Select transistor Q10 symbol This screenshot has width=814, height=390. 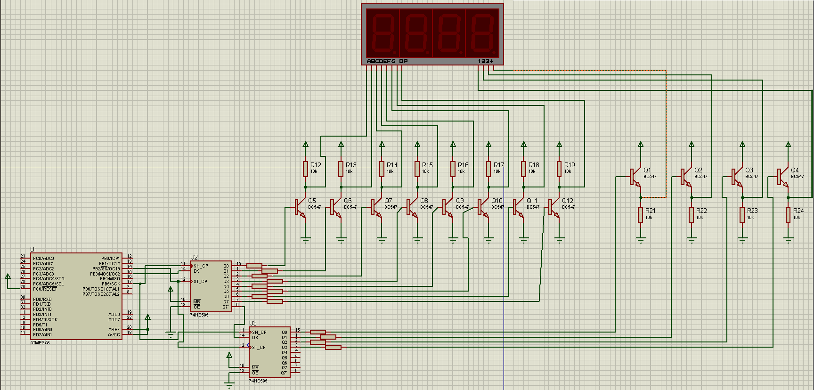[x=484, y=207]
